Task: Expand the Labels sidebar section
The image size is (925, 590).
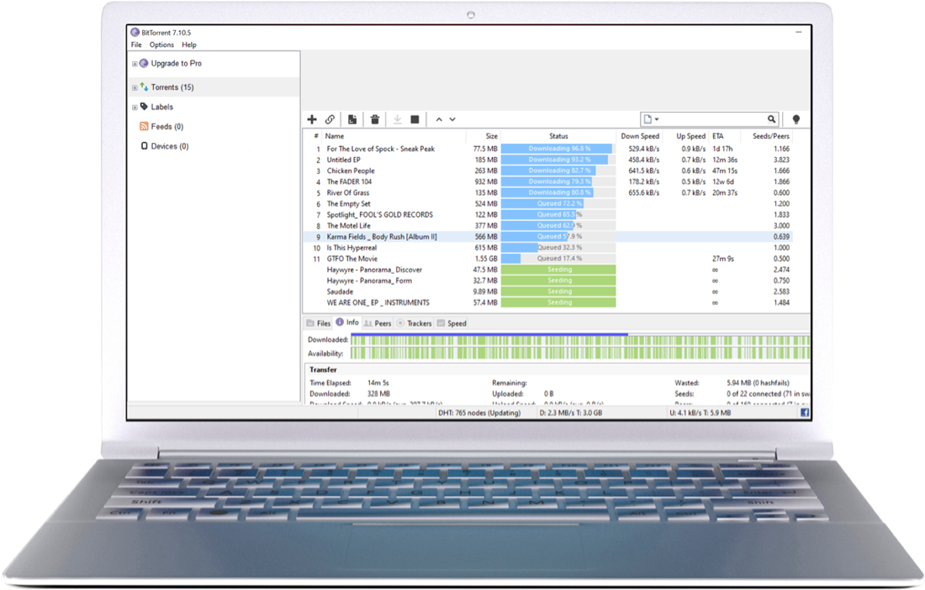Action: (134, 107)
